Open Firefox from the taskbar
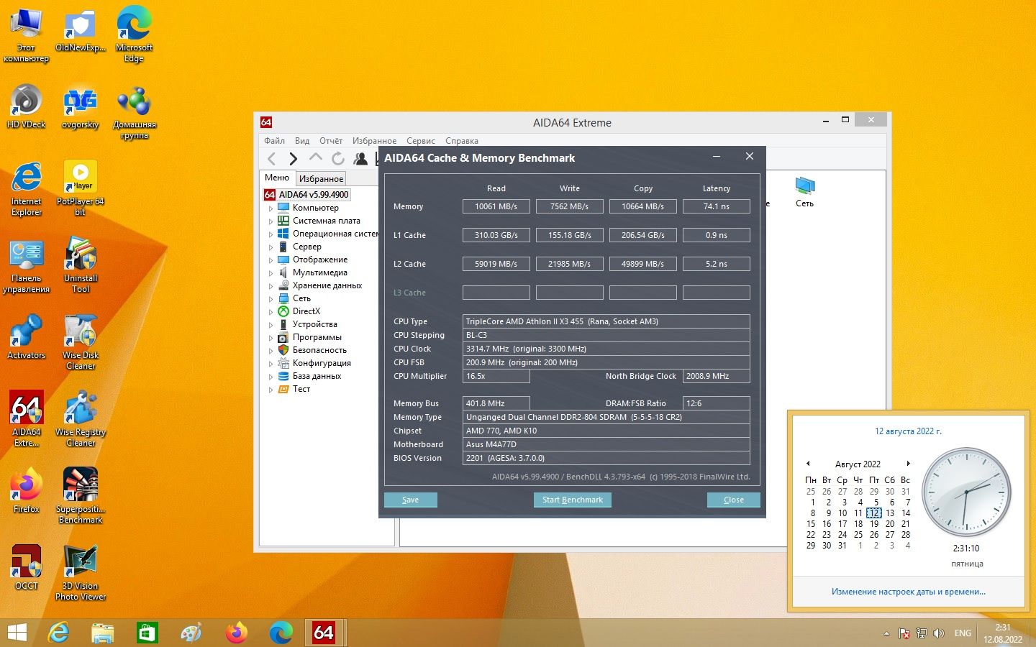Viewport: 1036px width, 647px height. [x=236, y=633]
